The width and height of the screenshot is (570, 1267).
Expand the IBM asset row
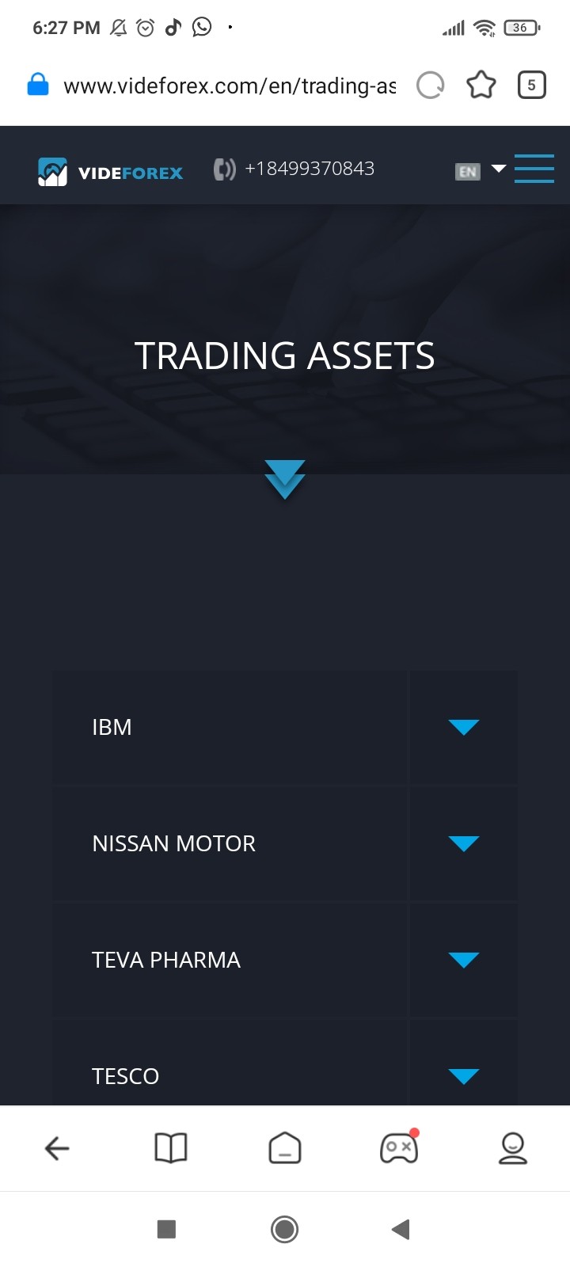(x=285, y=727)
